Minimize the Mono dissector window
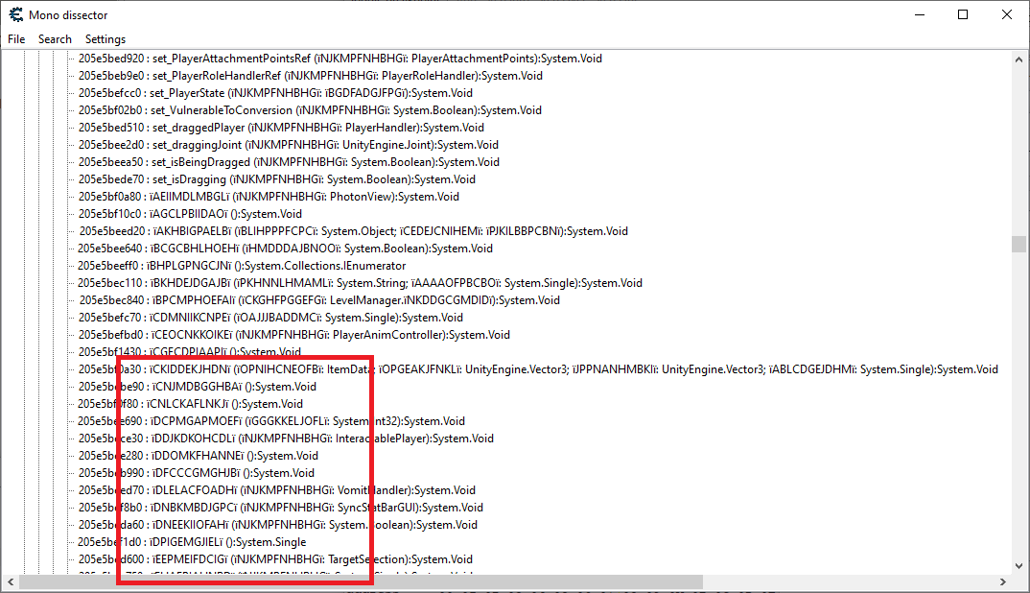The height and width of the screenshot is (593, 1030). pos(920,14)
